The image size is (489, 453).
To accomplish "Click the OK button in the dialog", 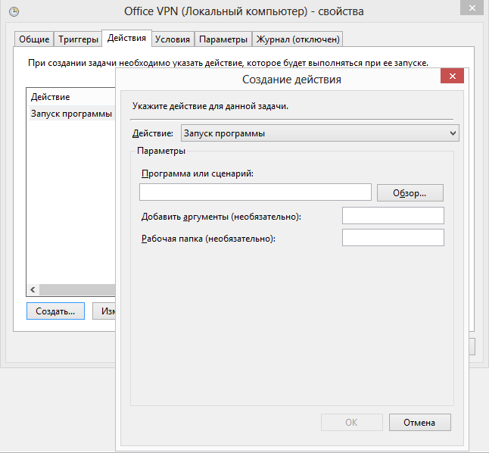I will pos(351,422).
